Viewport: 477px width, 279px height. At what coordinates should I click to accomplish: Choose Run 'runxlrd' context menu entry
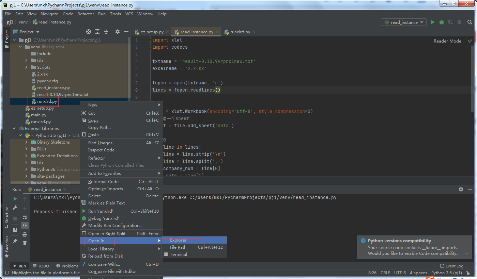(121, 211)
